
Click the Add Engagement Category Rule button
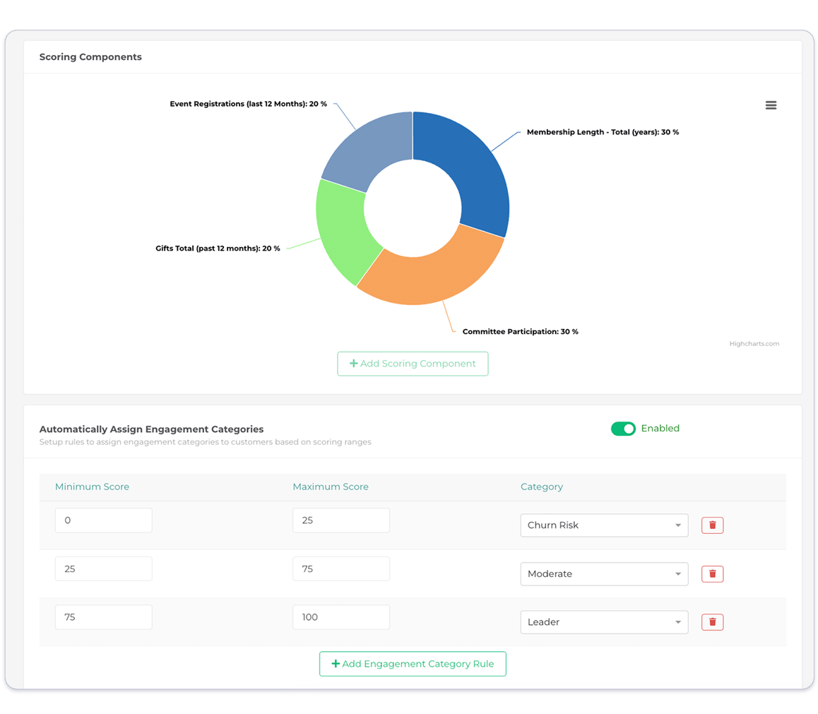coord(413,664)
